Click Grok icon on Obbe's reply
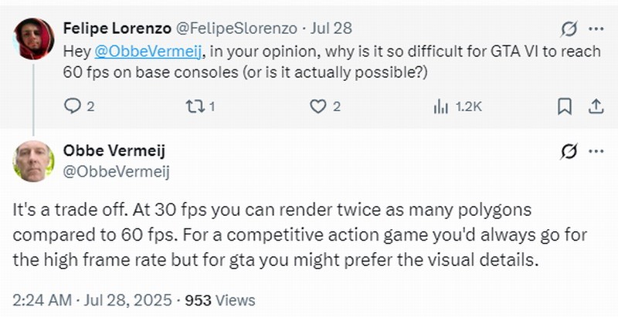618x317 pixels. pyautogui.click(x=569, y=151)
